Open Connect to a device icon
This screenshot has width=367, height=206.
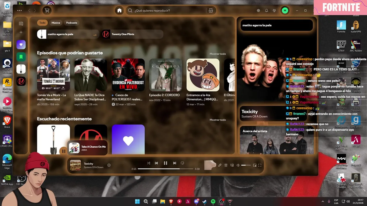(x=232, y=165)
